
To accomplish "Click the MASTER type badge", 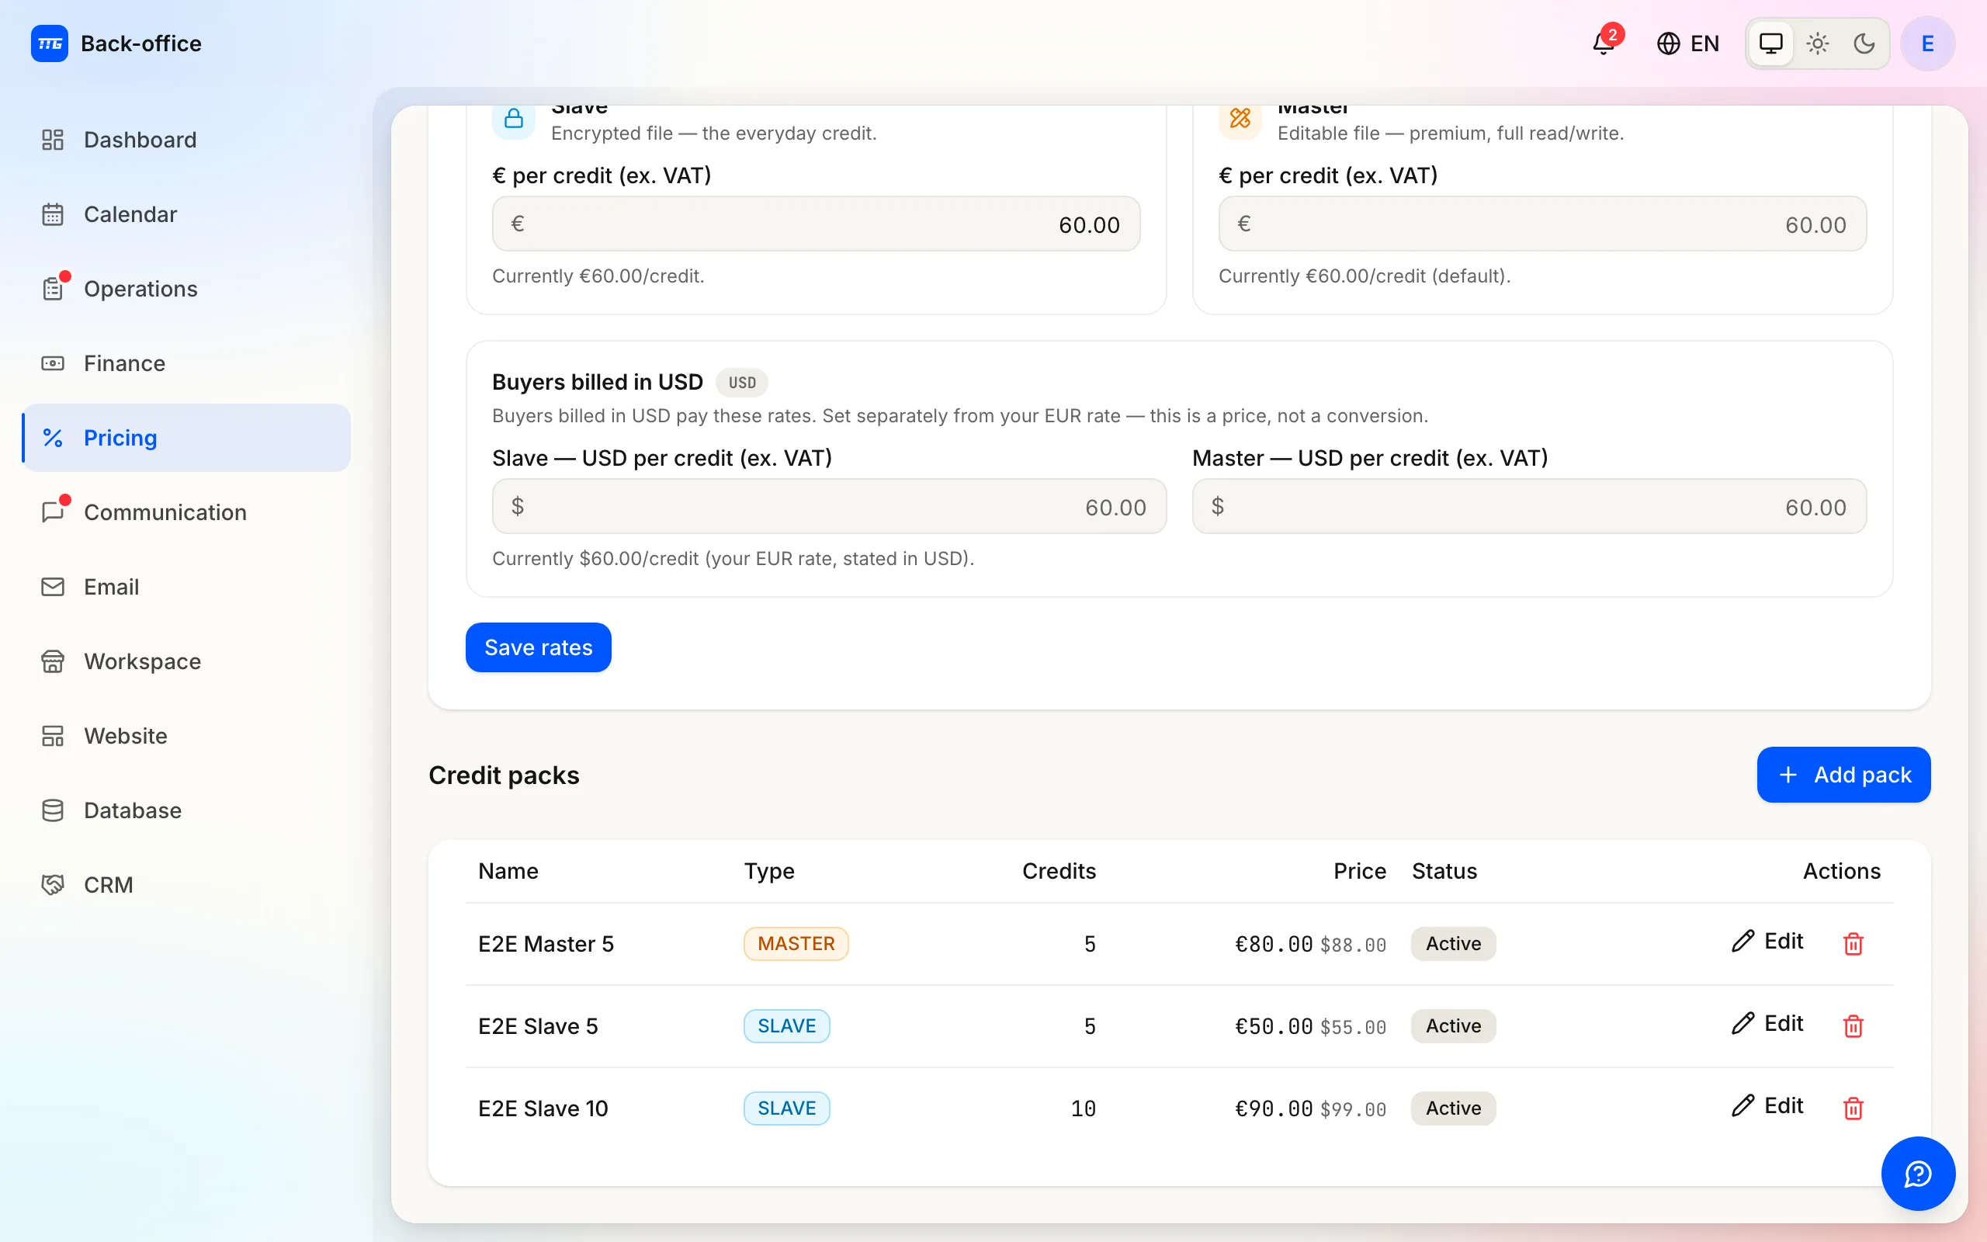I will (x=796, y=944).
